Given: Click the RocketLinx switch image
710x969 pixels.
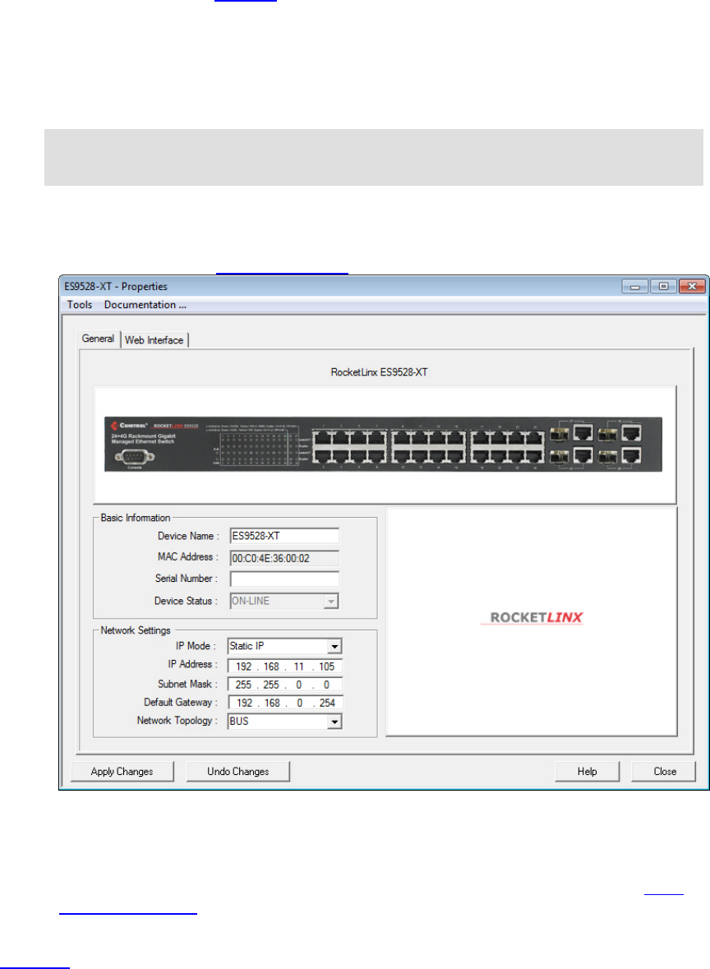Looking at the screenshot, I should 383,445.
